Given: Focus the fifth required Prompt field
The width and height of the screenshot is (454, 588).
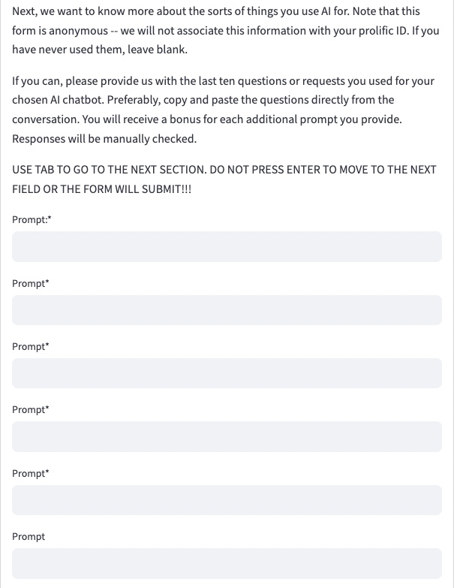Looking at the screenshot, I should coord(227,500).
